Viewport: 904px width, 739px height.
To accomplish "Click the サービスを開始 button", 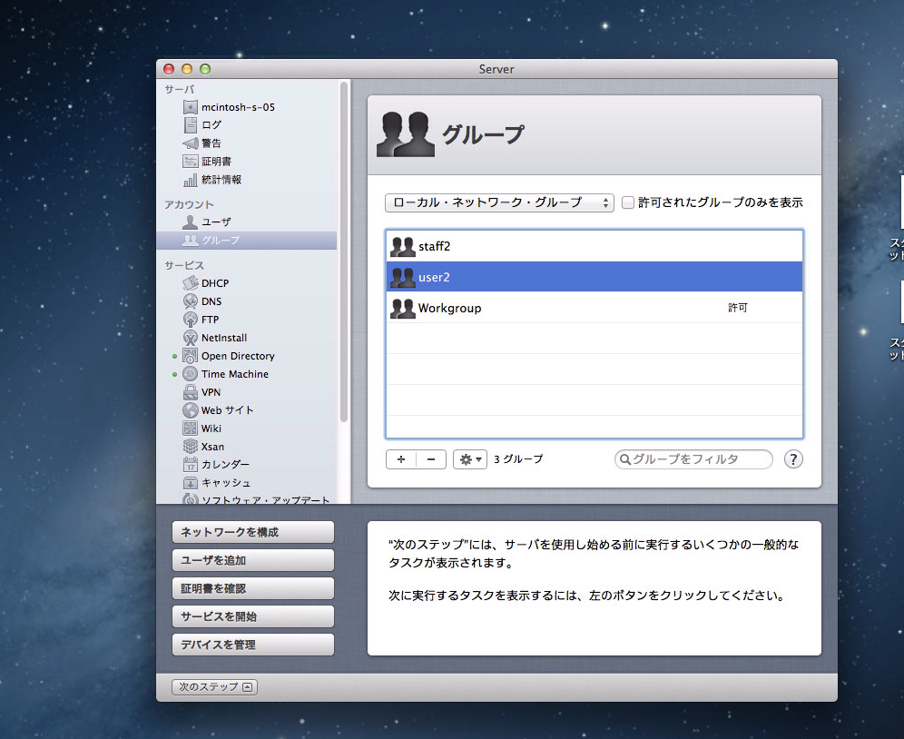I will (x=253, y=616).
